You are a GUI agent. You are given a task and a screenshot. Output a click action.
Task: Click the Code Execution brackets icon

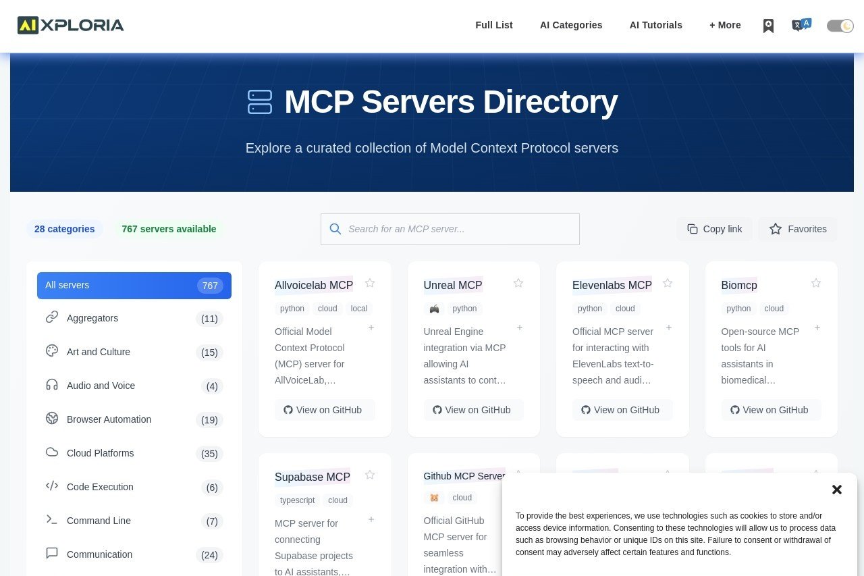(52, 486)
